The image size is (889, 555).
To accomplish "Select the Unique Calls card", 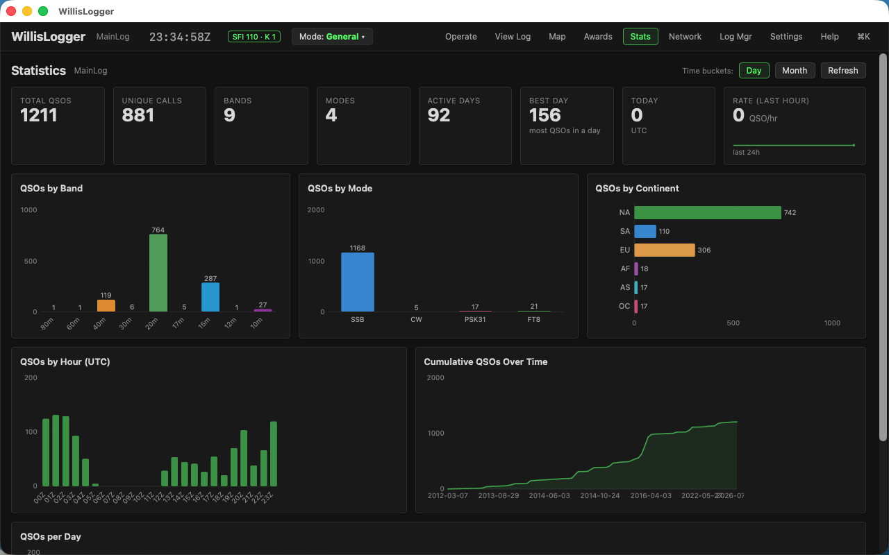I will click(x=160, y=126).
